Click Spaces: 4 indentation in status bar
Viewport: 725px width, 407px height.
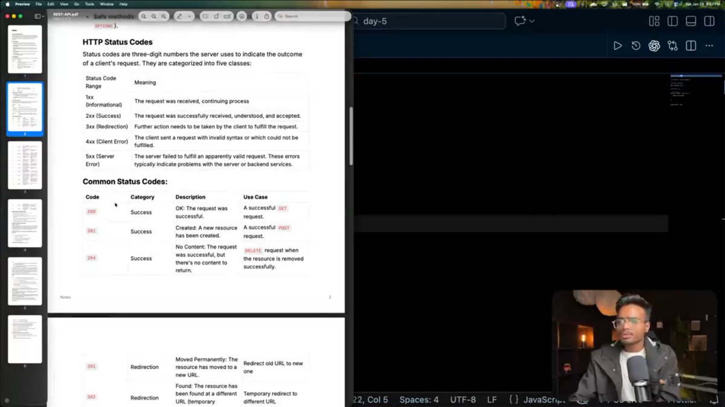[x=419, y=399]
